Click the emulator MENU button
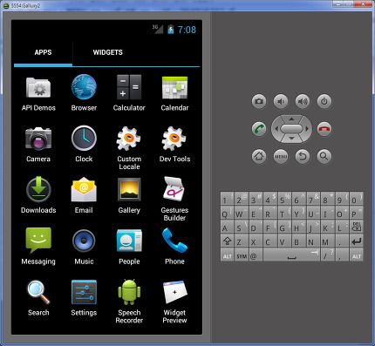 pyautogui.click(x=281, y=156)
